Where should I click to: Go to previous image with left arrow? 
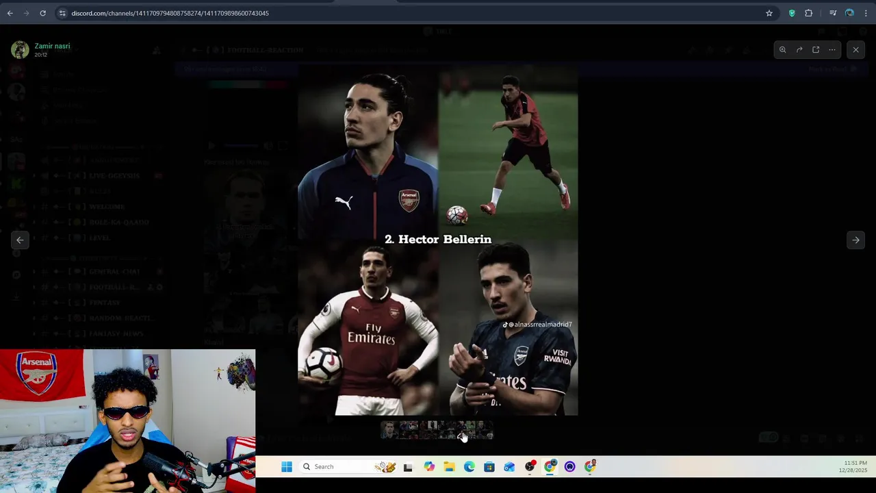[20, 240]
